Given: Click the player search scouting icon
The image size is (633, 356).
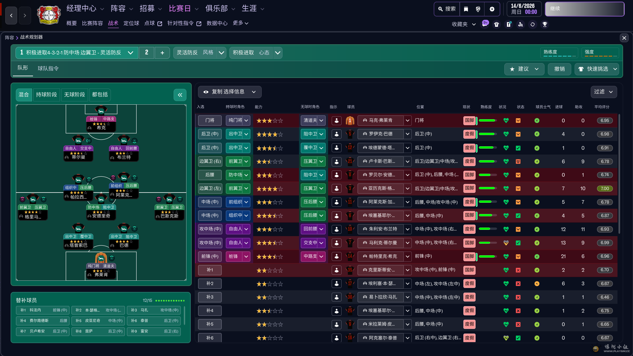Looking at the screenshot, I should pos(520,24).
